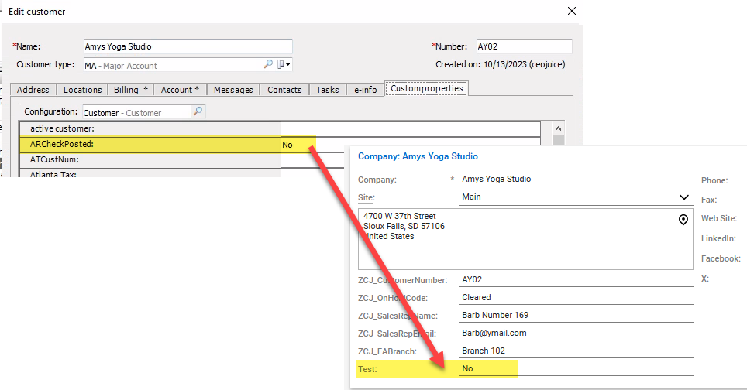
Task: Click the LinkedIn label
Action: click(718, 239)
